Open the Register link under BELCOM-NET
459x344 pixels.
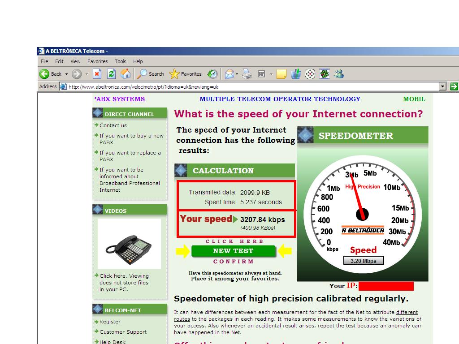pyautogui.click(x=110, y=322)
